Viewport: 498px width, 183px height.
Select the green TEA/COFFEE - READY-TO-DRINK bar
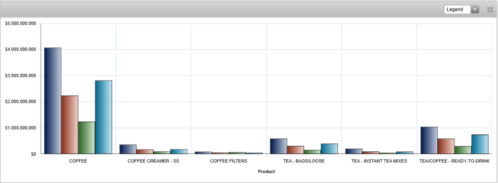click(463, 150)
